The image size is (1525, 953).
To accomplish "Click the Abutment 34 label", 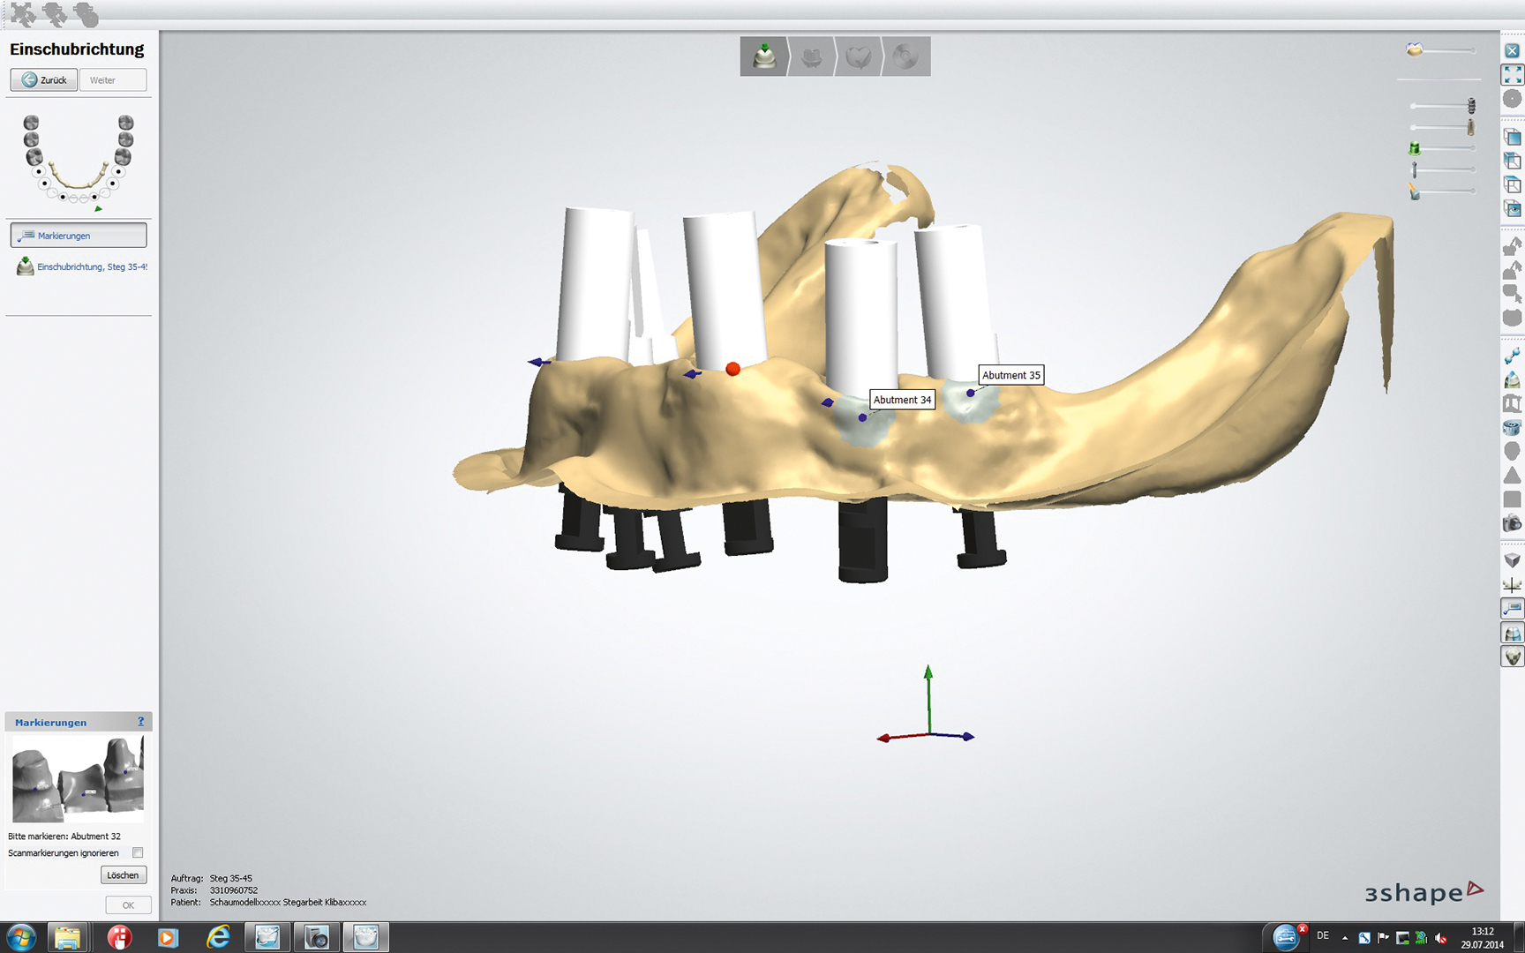I will tap(902, 400).
